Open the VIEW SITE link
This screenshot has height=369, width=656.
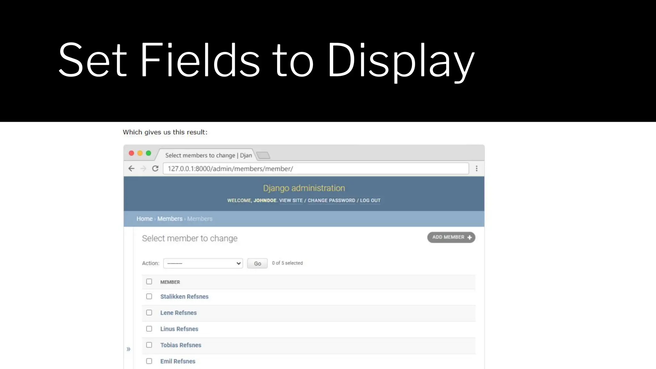click(291, 201)
